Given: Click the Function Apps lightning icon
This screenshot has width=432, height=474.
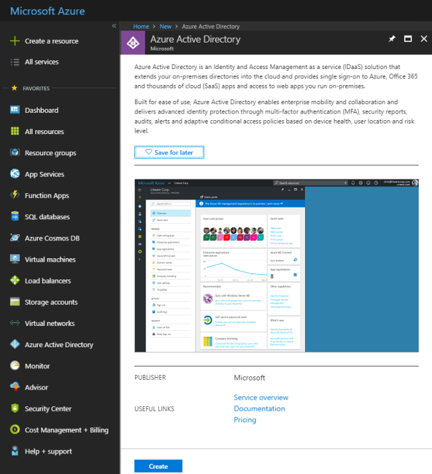Looking at the screenshot, I should coord(15,195).
